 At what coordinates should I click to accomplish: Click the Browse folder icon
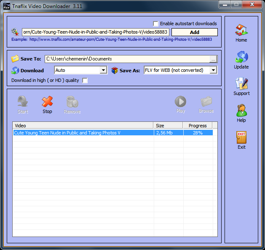pos(206,102)
